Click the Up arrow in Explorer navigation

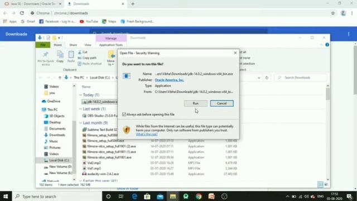[x=60, y=78]
